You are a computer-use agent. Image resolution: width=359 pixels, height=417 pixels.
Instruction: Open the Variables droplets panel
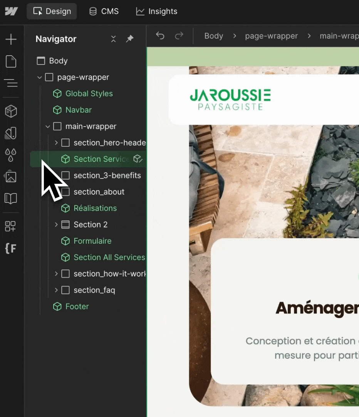[x=11, y=155]
